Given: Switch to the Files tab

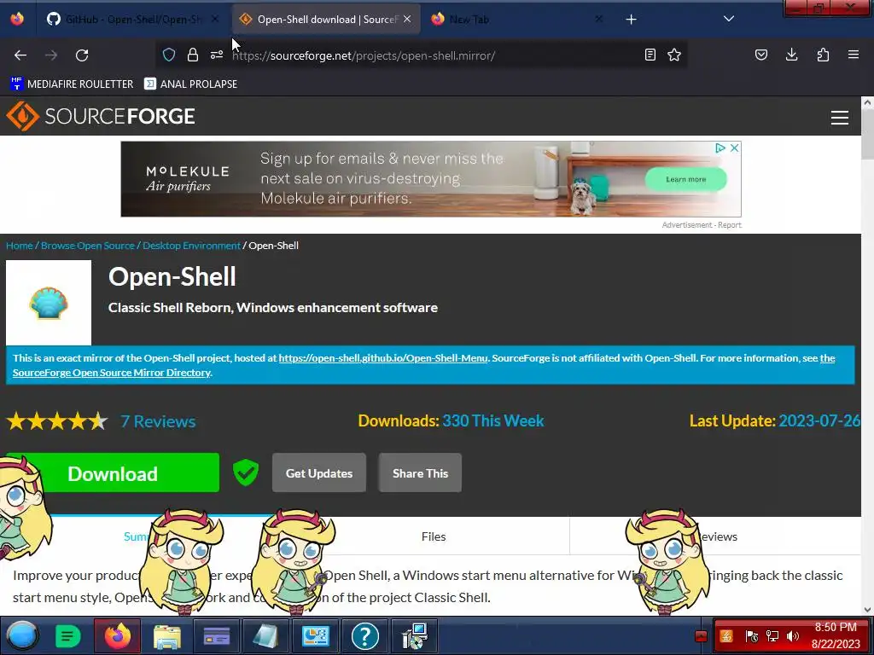Looking at the screenshot, I should point(433,536).
